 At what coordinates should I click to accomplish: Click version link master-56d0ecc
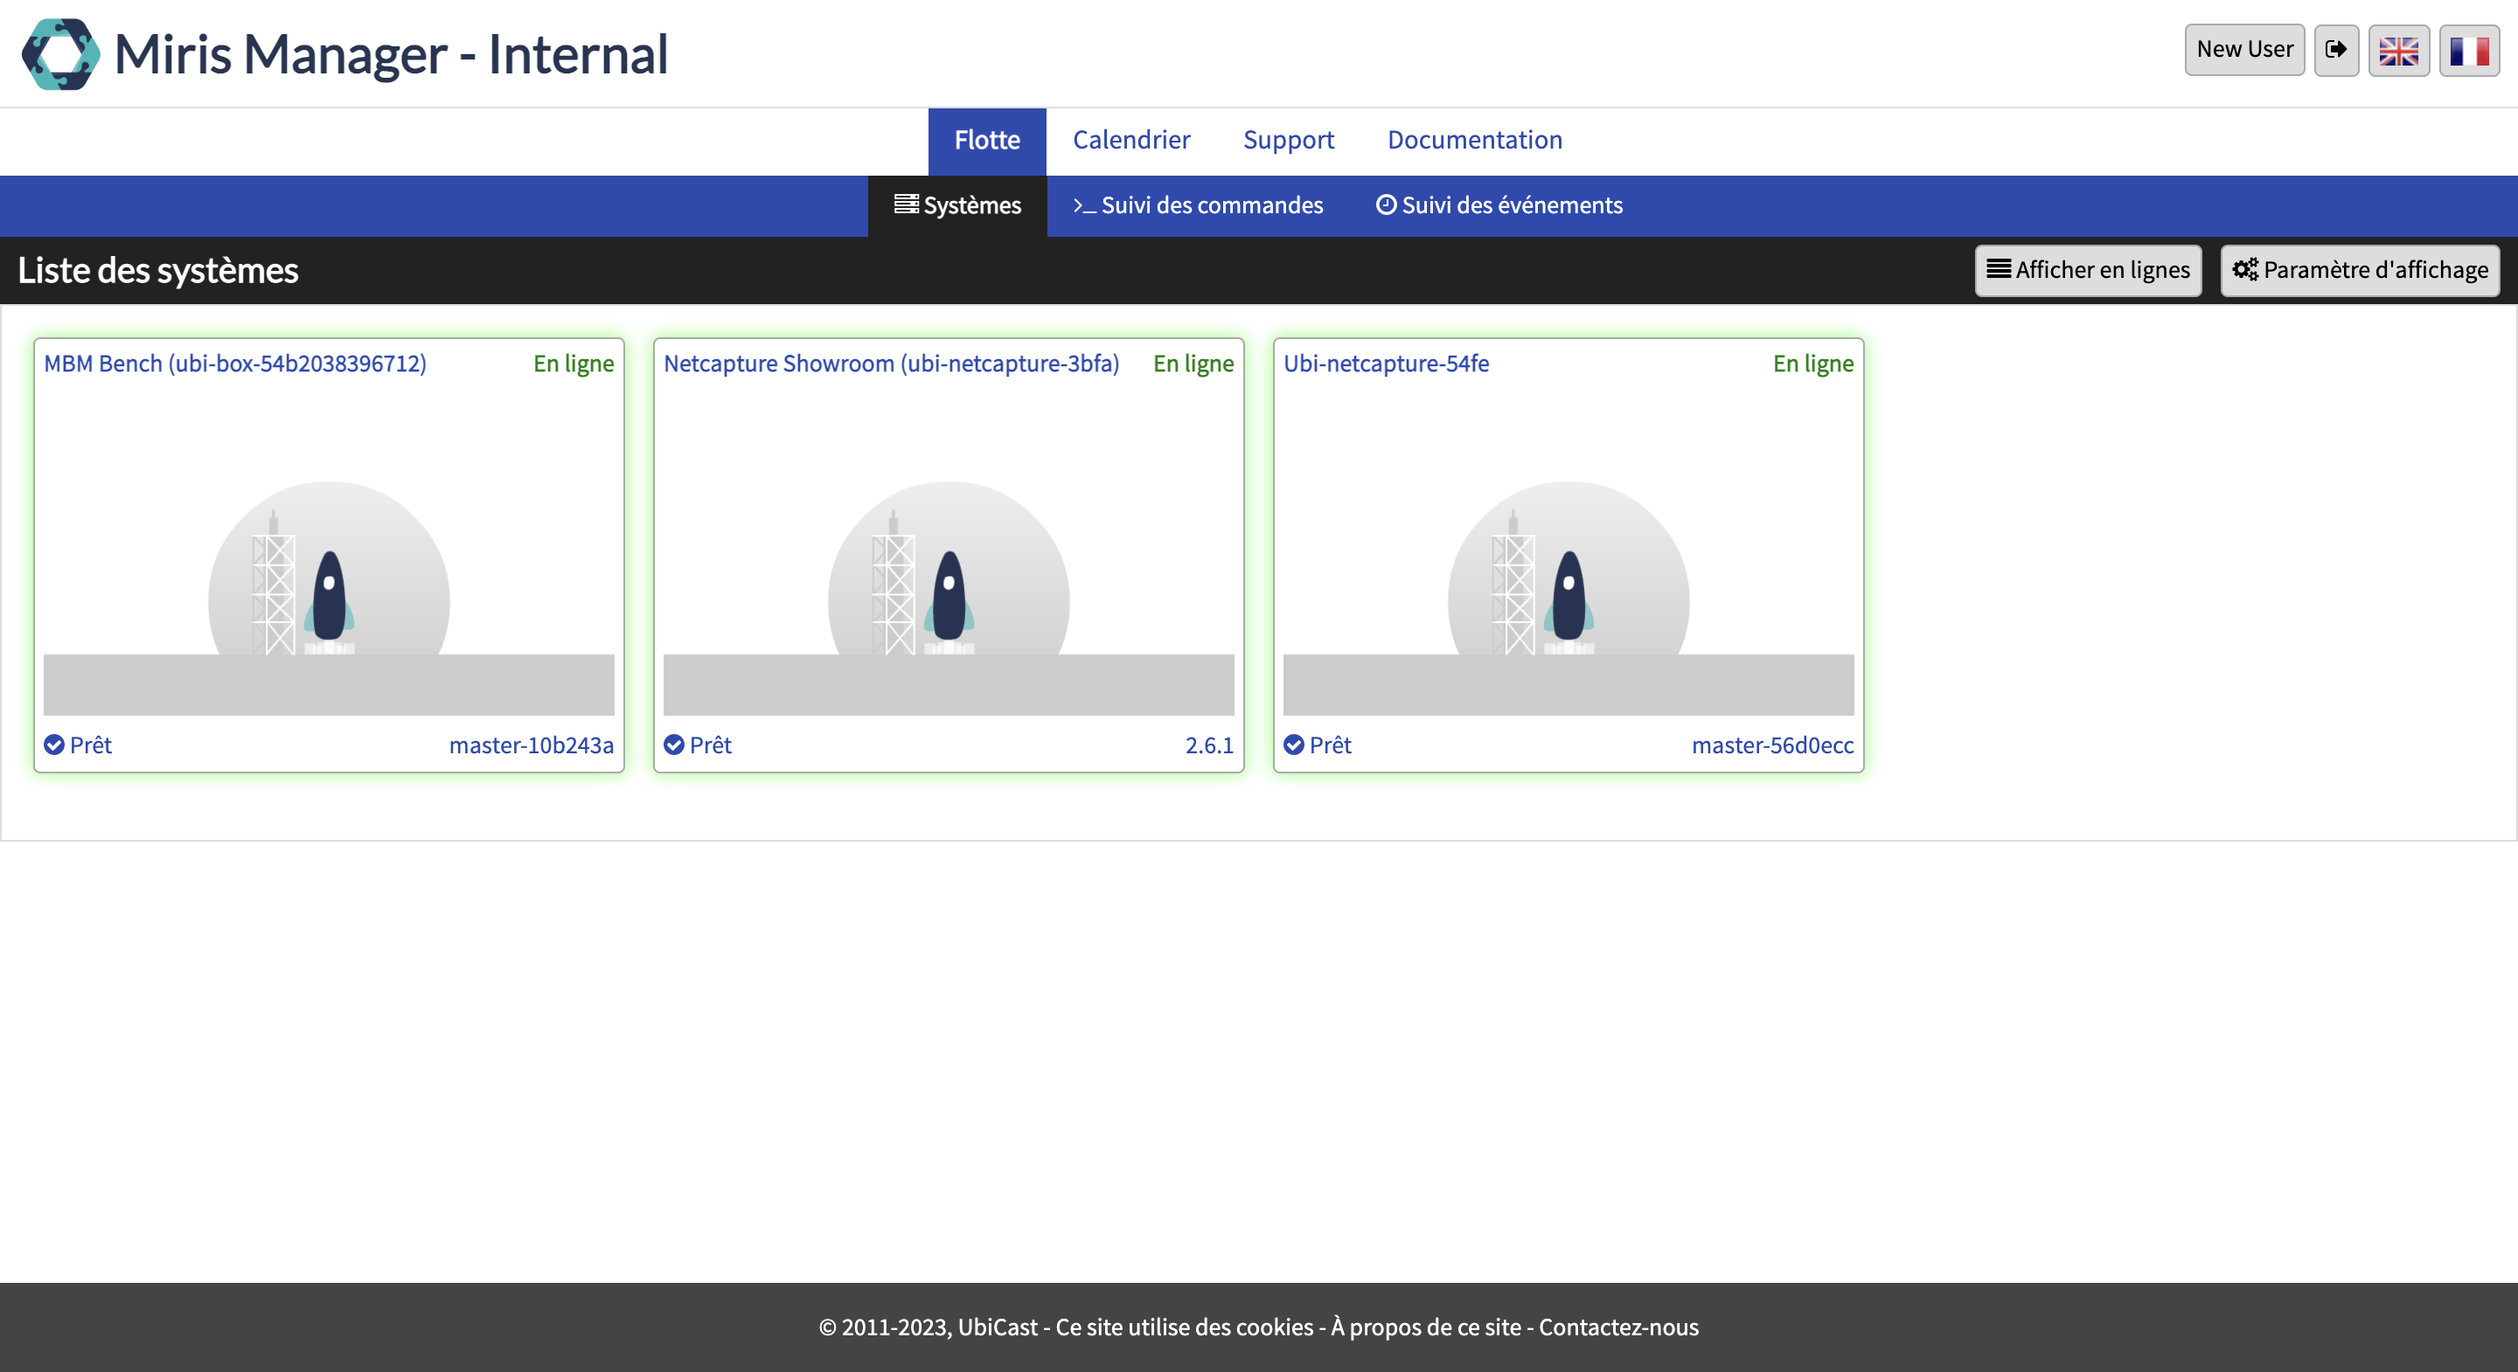(1772, 745)
